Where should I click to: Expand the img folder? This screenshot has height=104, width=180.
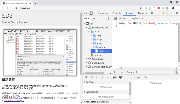pyautogui.click(x=91, y=35)
